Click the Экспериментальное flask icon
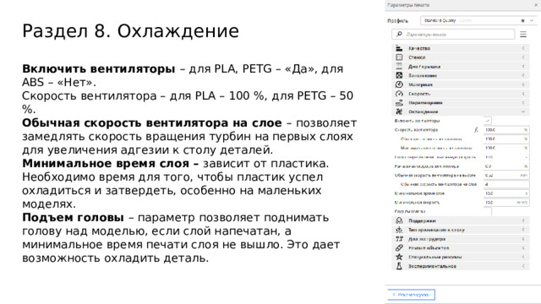 [399, 266]
